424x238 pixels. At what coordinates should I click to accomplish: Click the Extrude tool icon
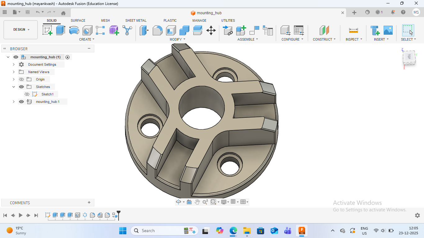click(61, 30)
